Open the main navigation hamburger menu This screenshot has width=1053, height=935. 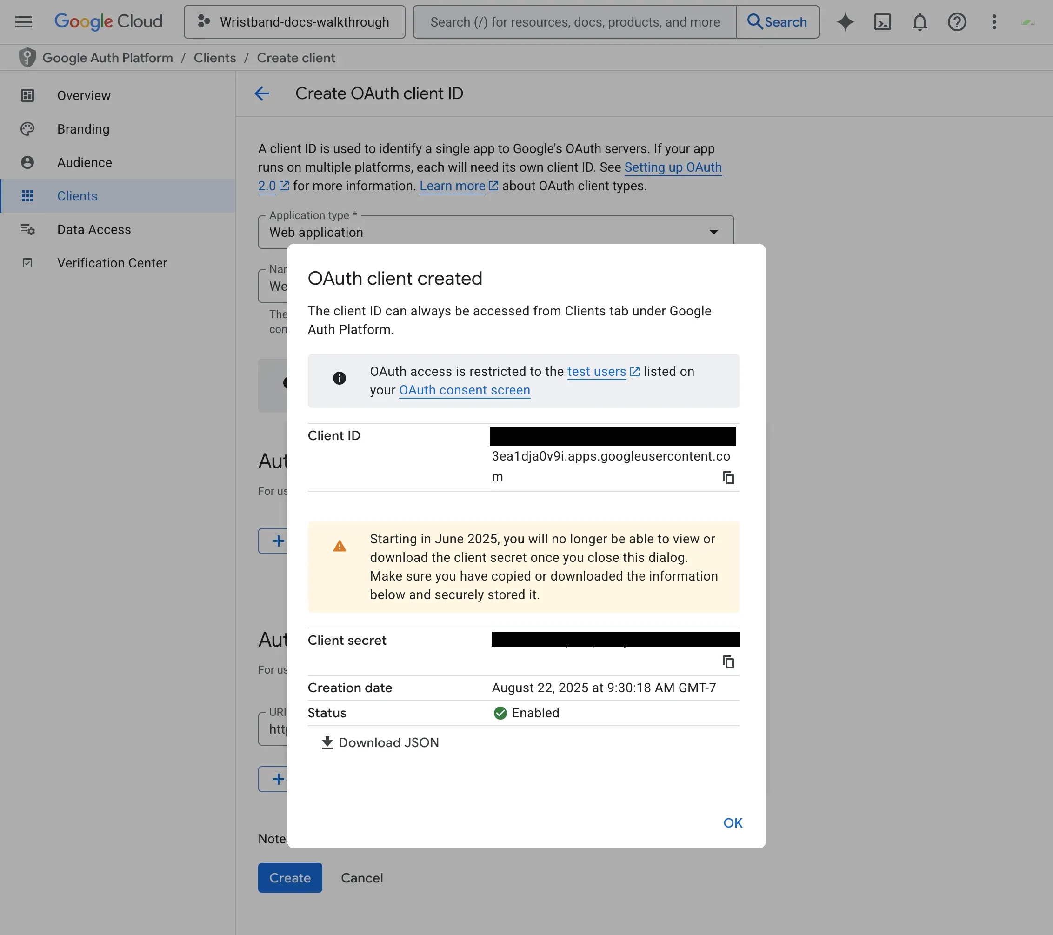pos(24,22)
